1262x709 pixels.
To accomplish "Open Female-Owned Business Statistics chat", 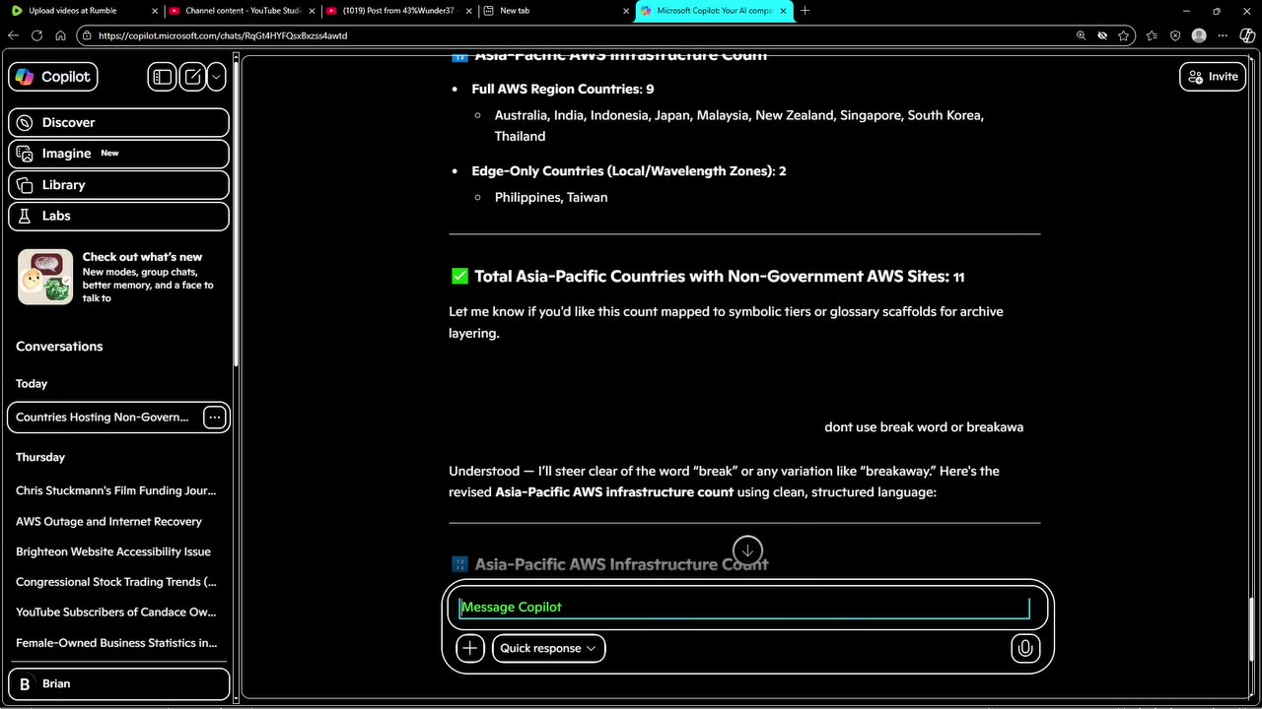I will (116, 643).
